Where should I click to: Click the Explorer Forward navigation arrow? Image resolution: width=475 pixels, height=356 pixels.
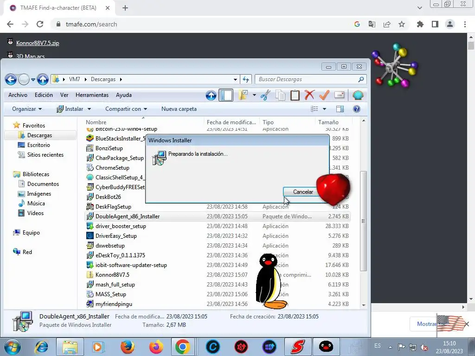click(24, 80)
